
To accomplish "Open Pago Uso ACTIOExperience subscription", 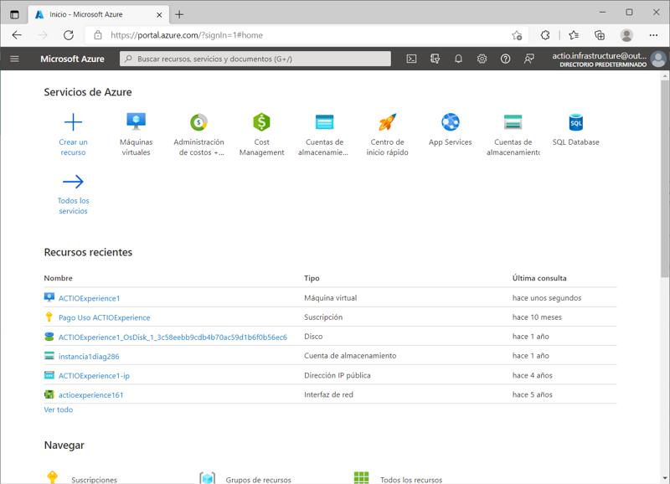I will point(104,317).
